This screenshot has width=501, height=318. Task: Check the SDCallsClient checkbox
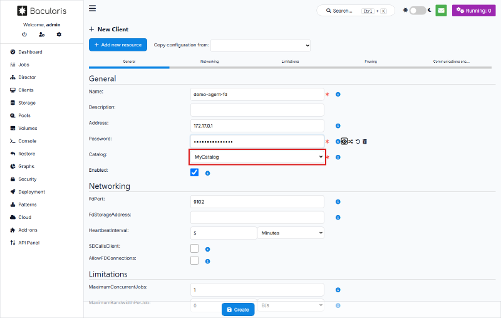tap(194, 248)
